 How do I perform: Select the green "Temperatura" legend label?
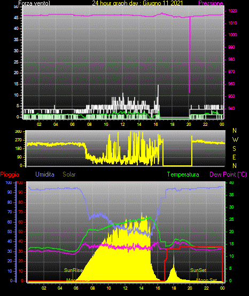click(x=183, y=174)
